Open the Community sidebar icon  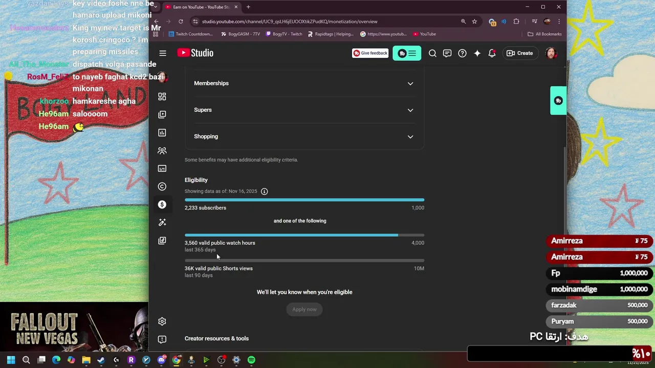point(162,151)
